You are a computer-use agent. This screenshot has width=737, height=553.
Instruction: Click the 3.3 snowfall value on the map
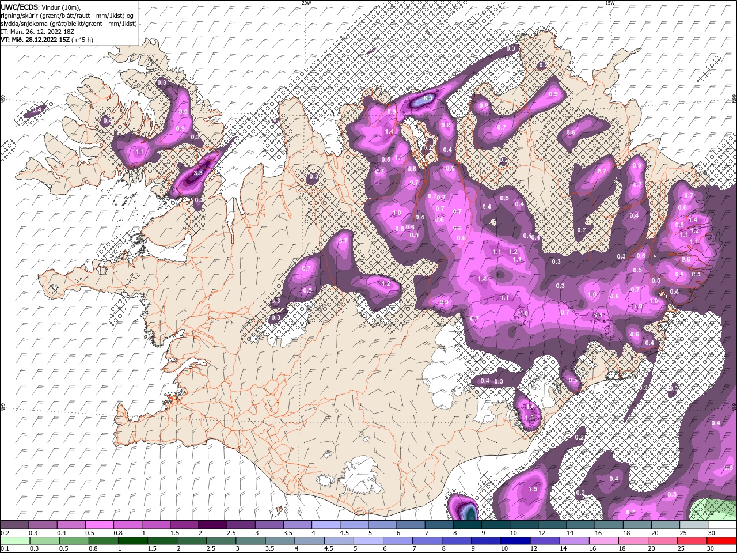(199, 172)
